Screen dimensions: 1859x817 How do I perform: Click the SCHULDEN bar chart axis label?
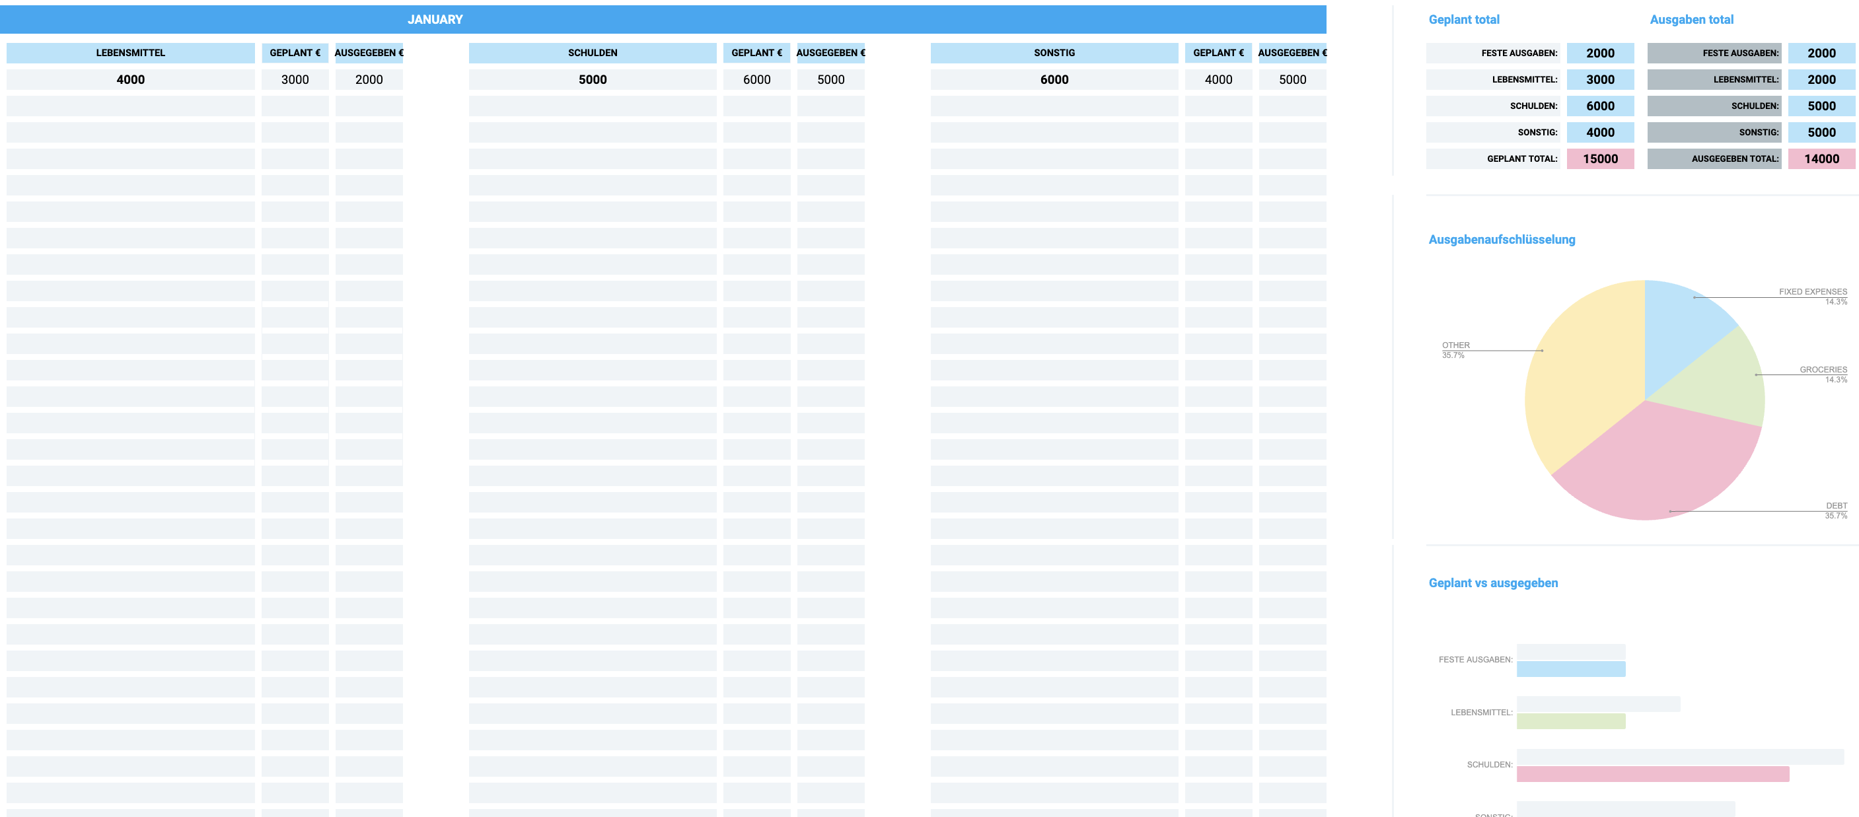[1490, 764]
